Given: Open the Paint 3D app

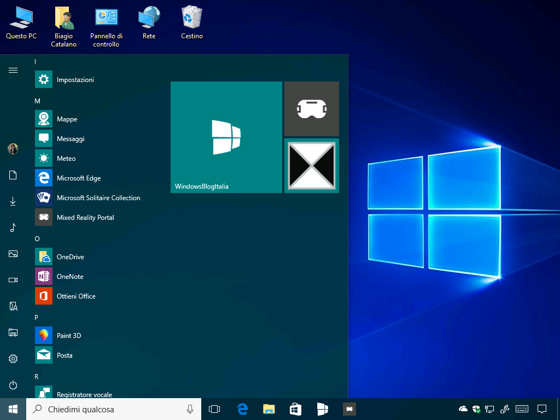Looking at the screenshot, I should point(96,335).
